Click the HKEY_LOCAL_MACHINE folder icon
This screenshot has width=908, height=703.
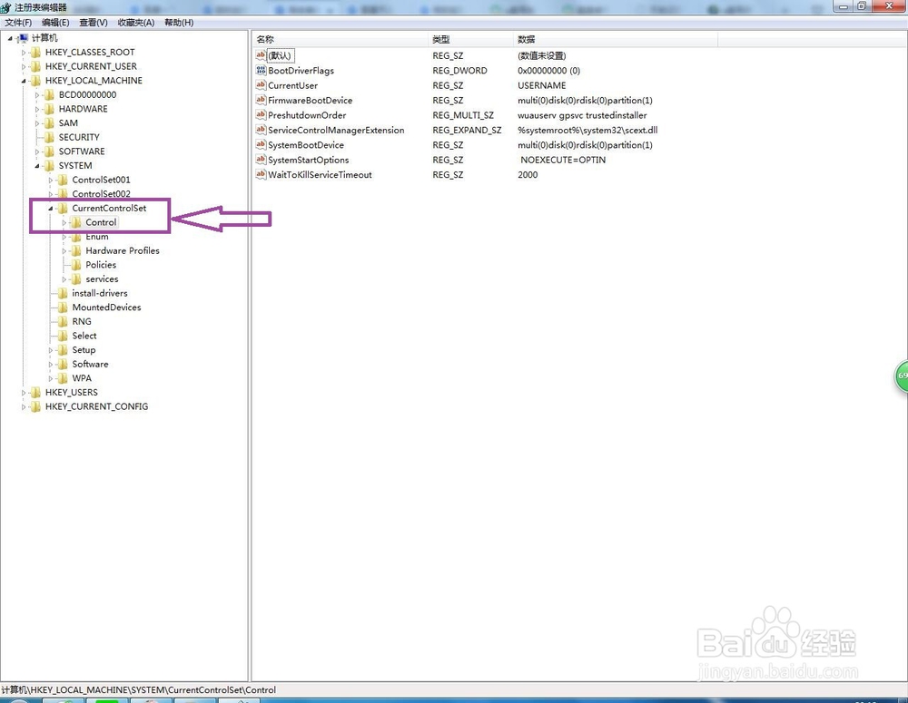click(x=35, y=81)
